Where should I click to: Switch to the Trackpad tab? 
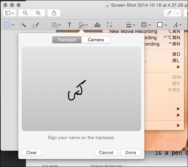[x=67, y=40]
